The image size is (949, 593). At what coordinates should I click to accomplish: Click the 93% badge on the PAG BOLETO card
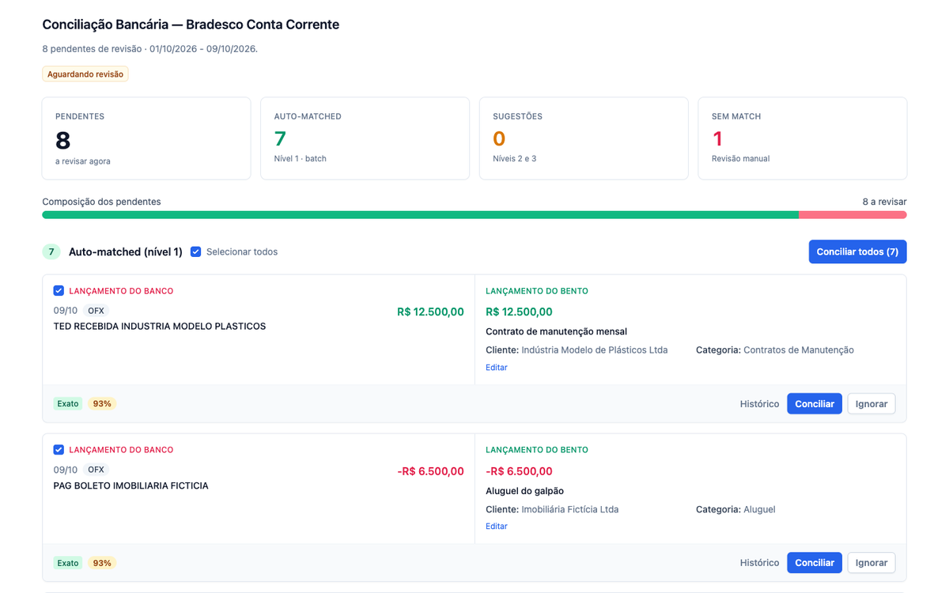point(102,563)
